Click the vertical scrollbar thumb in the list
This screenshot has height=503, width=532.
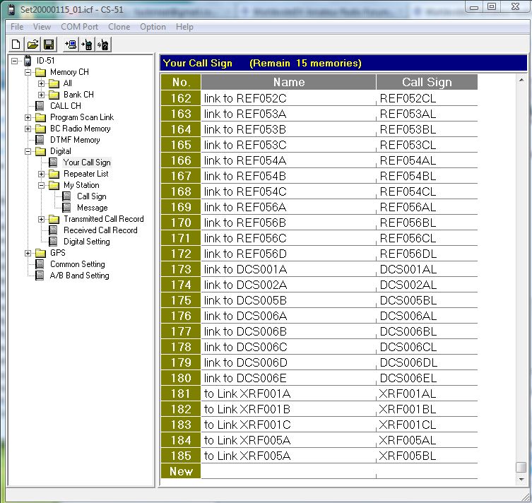(521, 467)
